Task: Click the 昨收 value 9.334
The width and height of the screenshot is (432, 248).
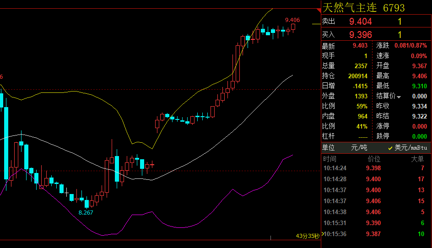Action: (420, 106)
